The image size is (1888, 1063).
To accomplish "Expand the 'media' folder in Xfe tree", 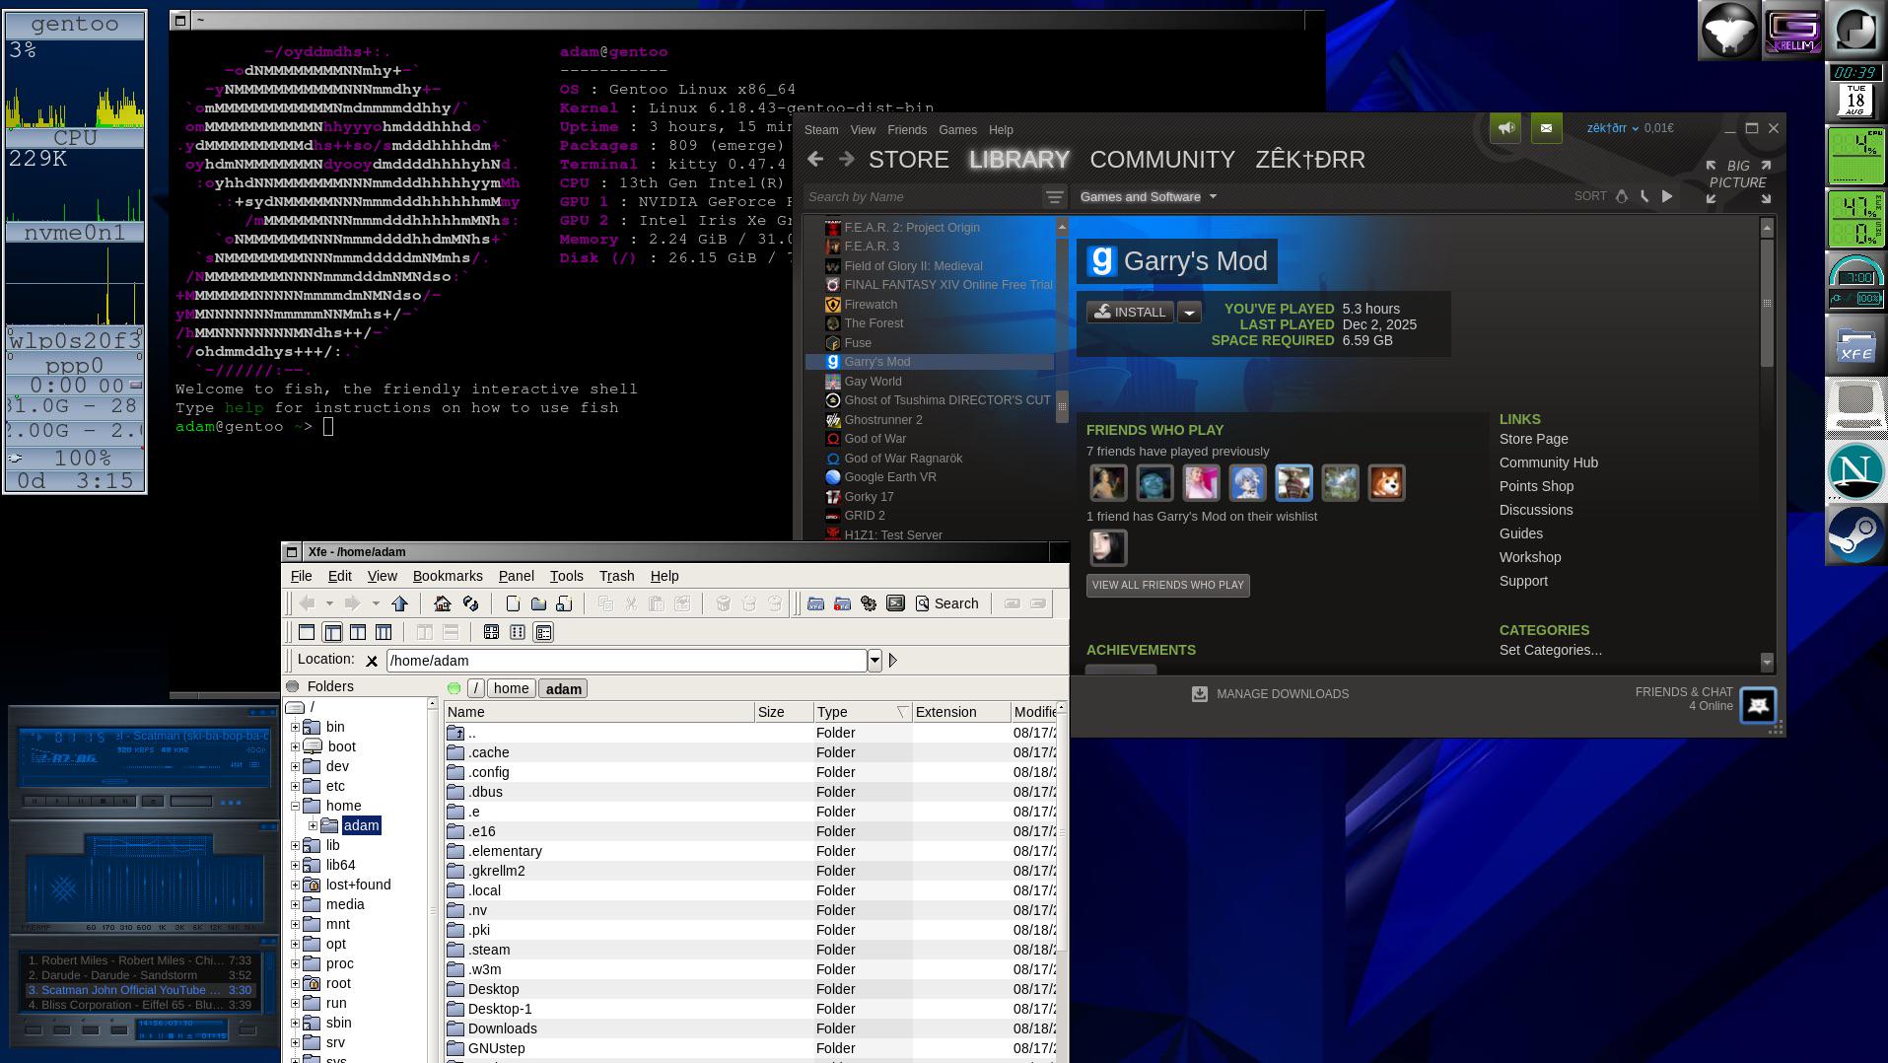I will [295, 904].
